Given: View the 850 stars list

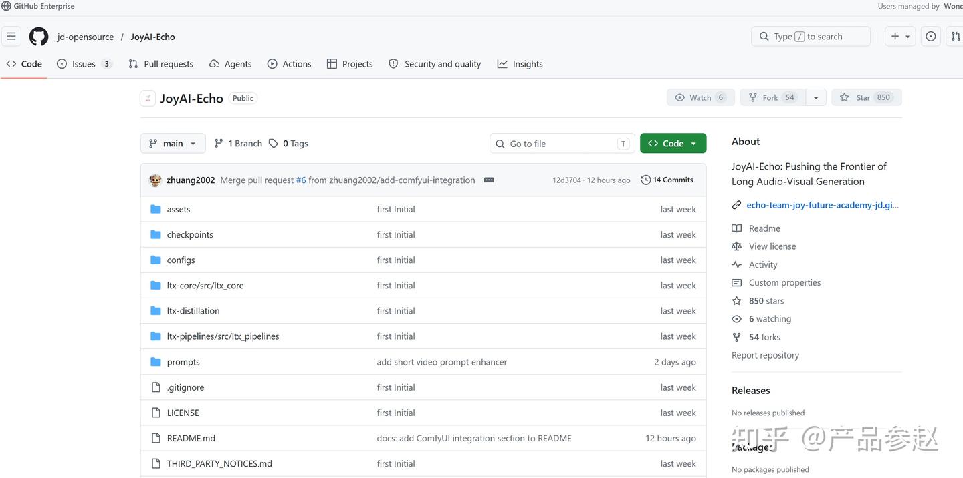Looking at the screenshot, I should 766,301.
